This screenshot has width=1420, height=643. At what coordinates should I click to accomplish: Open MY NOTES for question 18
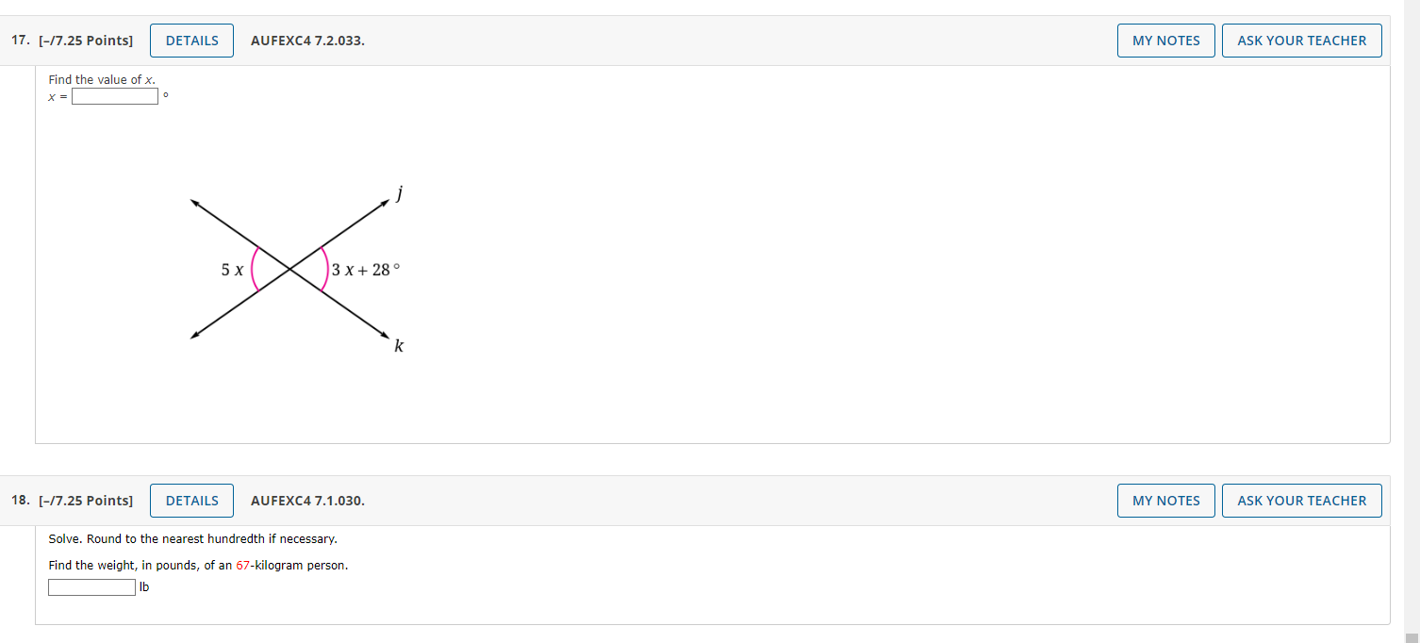[1165, 500]
